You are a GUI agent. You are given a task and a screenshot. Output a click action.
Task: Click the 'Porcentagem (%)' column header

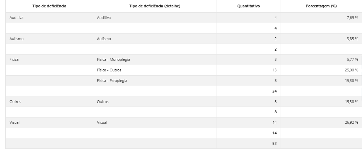(321, 6)
